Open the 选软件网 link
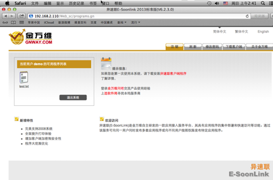 111,93
